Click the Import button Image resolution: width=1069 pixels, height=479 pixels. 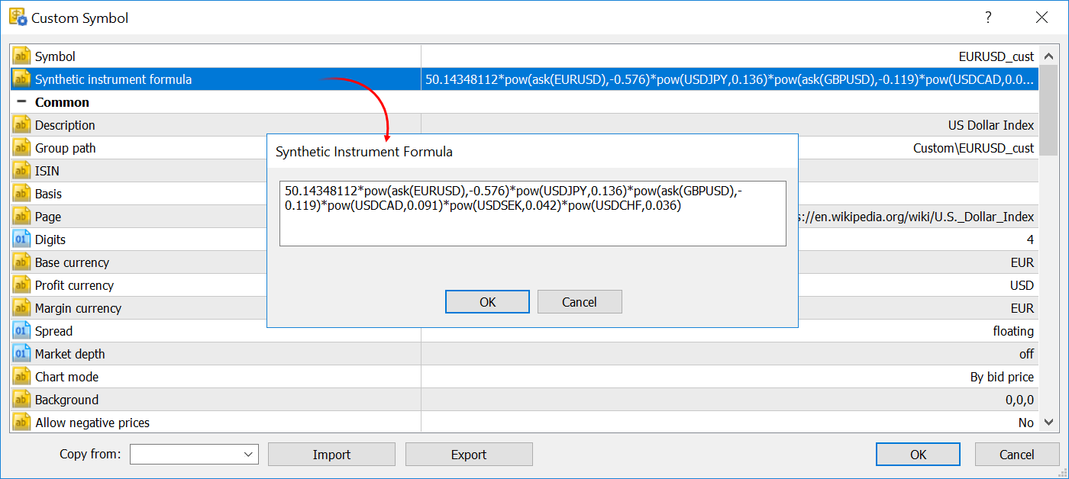(x=331, y=454)
